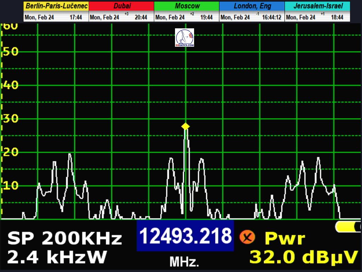Click the DXSATCS.COM satellite logo
Viewport: 362px width, 272px height.
click(x=185, y=38)
